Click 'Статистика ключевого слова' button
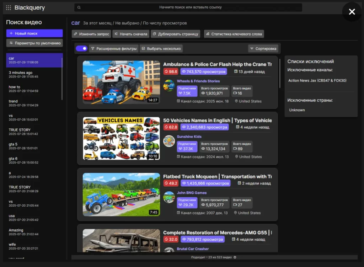 coord(234,34)
